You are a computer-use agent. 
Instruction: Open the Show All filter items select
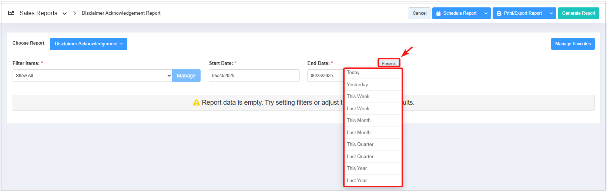pyautogui.click(x=92, y=76)
